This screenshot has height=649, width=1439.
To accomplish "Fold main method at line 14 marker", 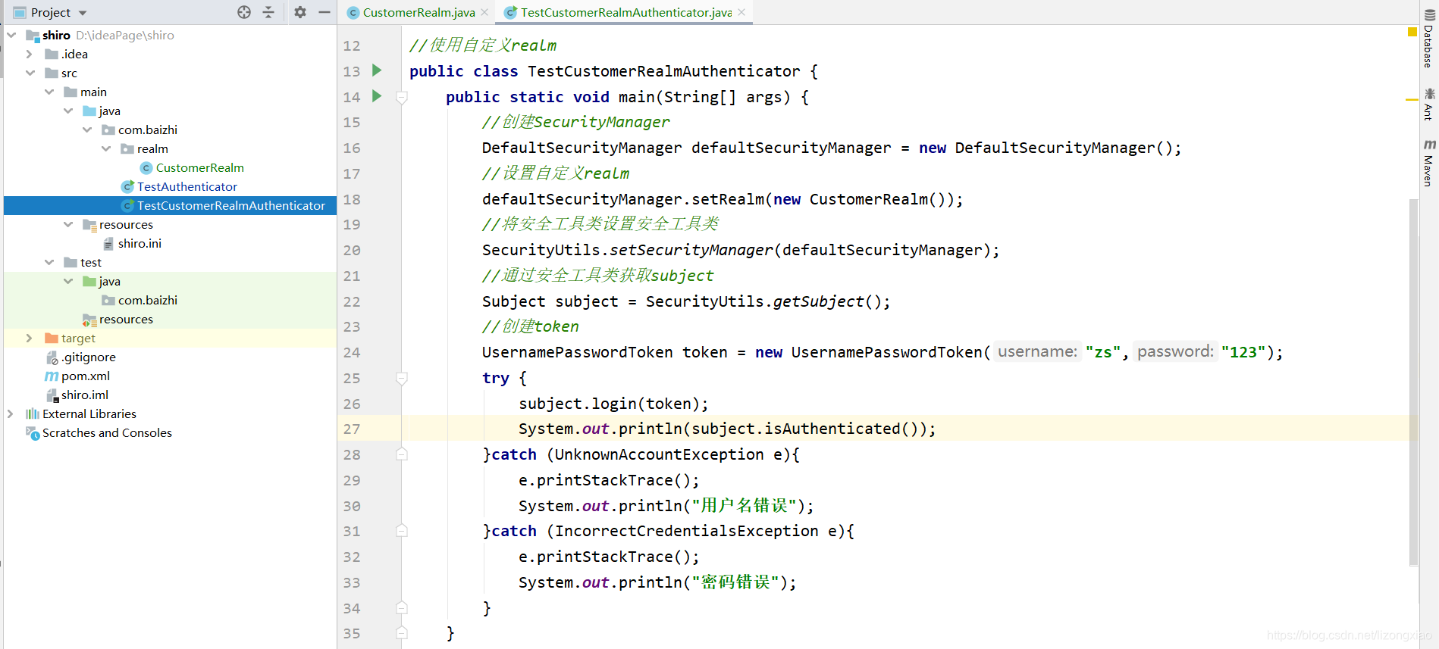I will pos(402,97).
